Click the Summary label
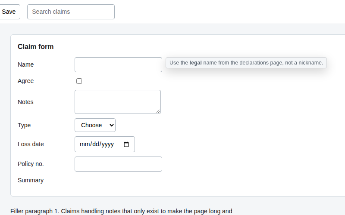 [31, 180]
